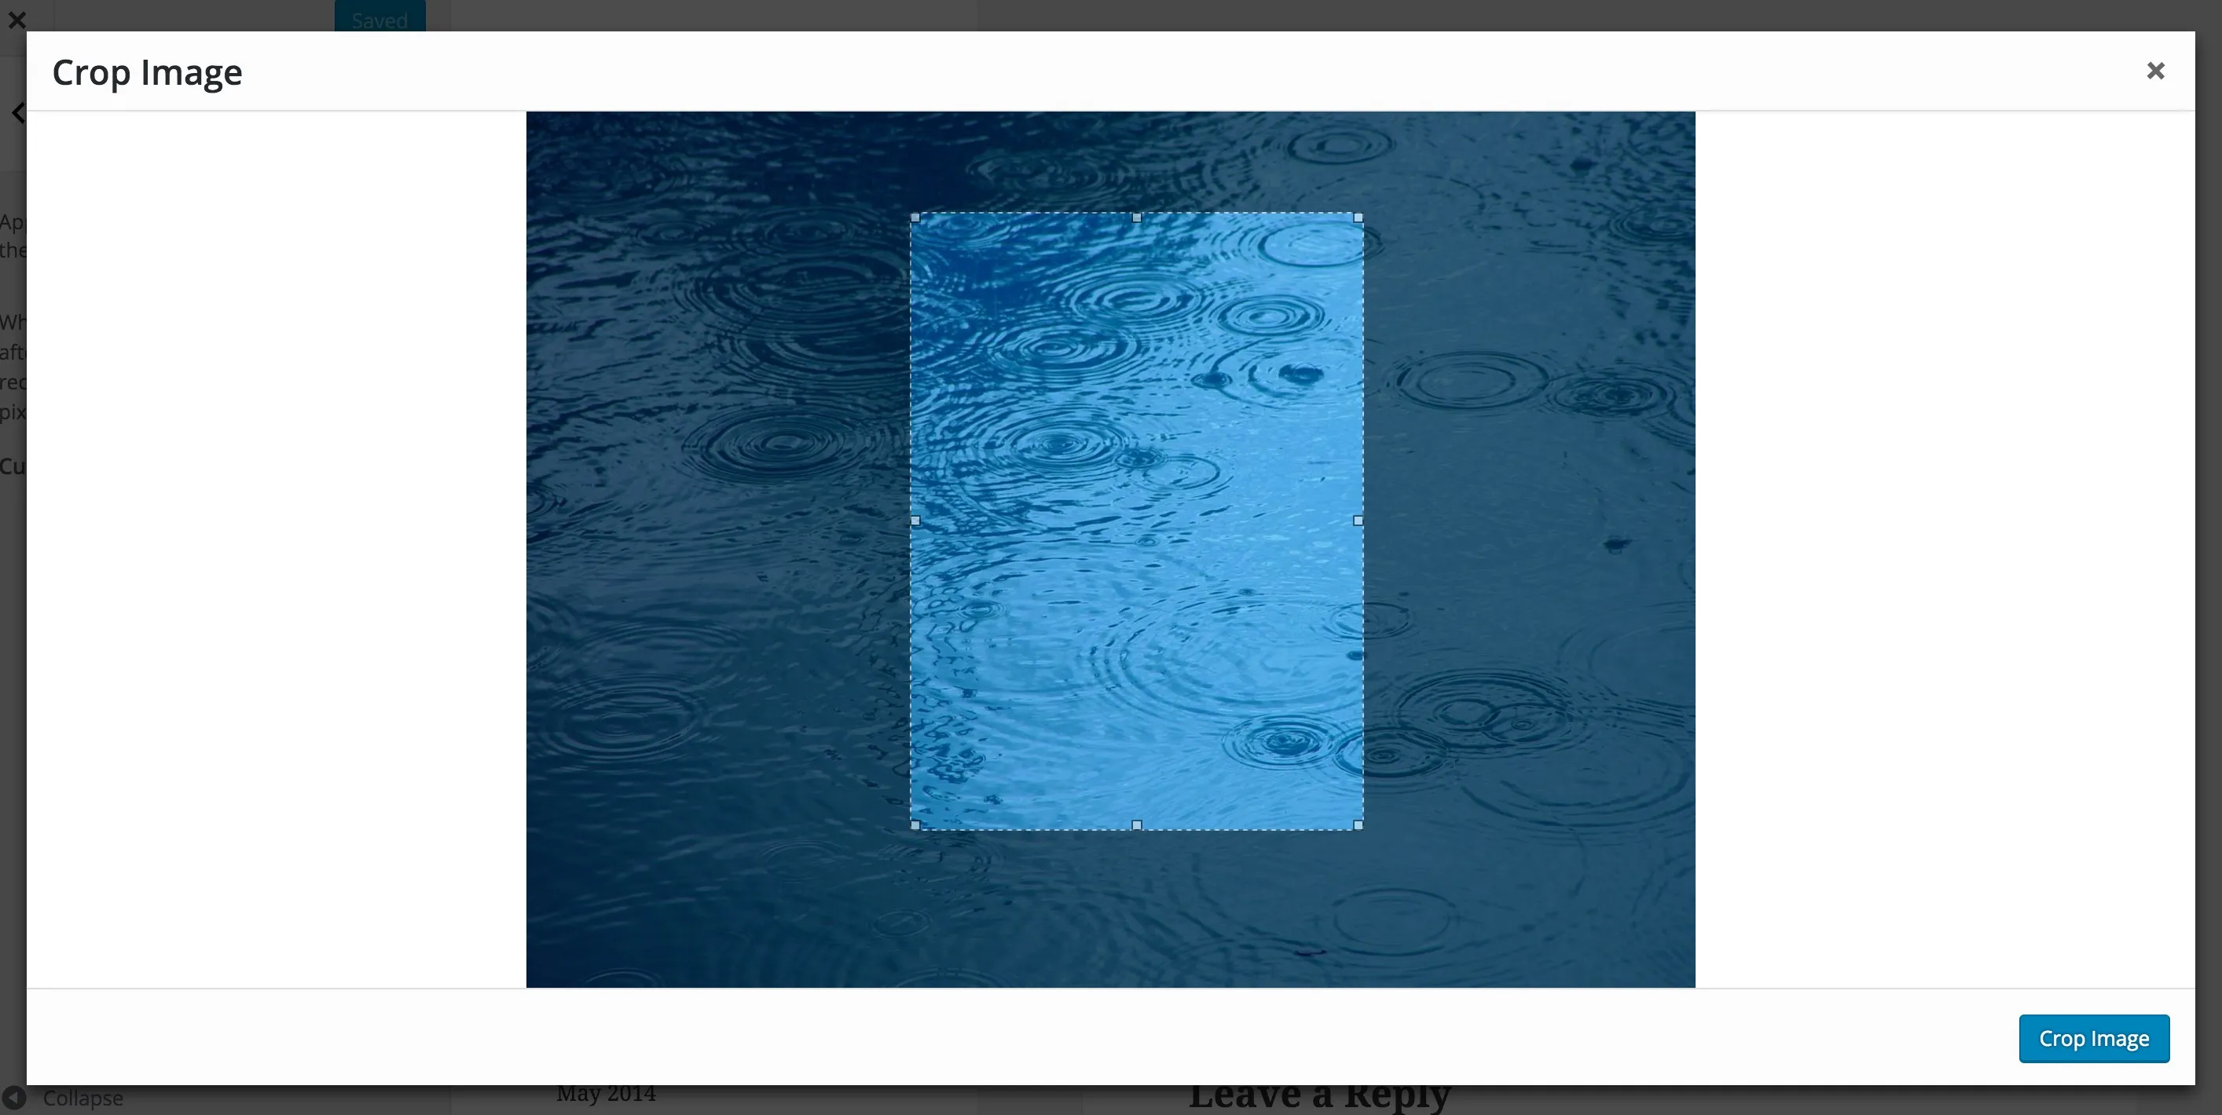2222x1115 pixels.
Task: Click the Collapse text label
Action: coord(82,1099)
